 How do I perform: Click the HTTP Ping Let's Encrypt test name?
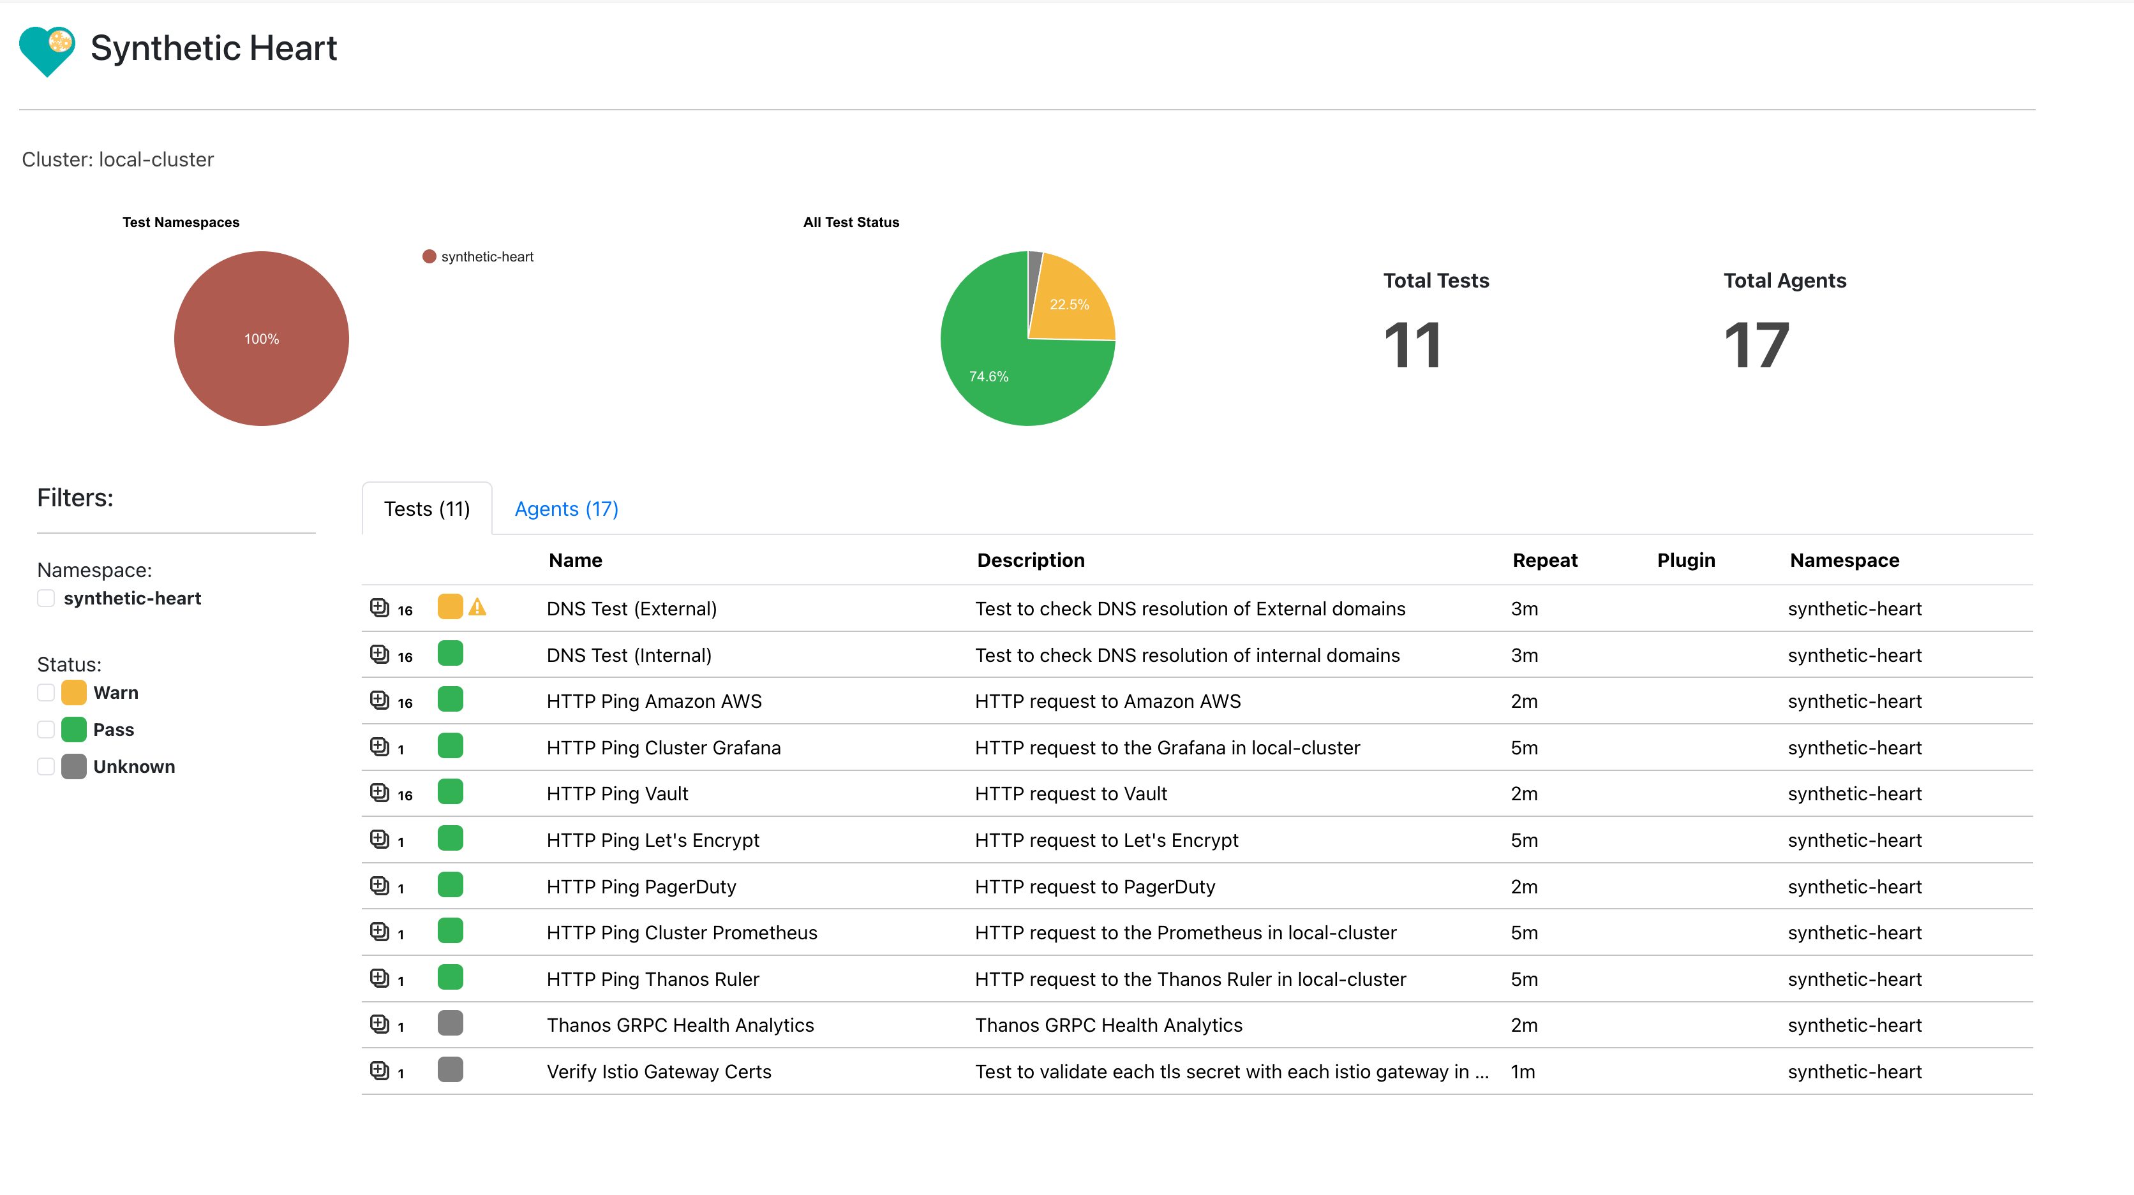[652, 840]
